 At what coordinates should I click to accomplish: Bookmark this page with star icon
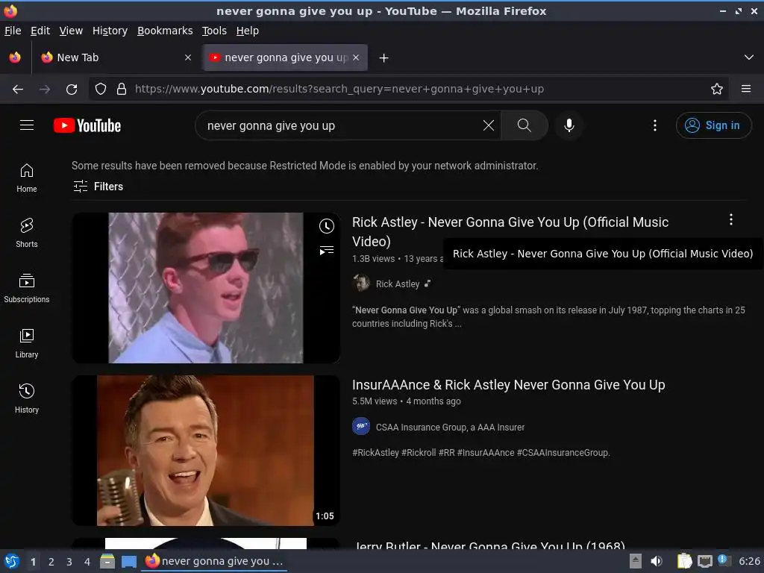click(x=717, y=90)
